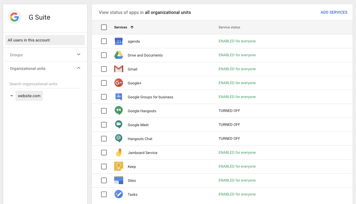The height and width of the screenshot is (204, 356).
Task: Click the Gmail envelope icon
Action: point(119,69)
